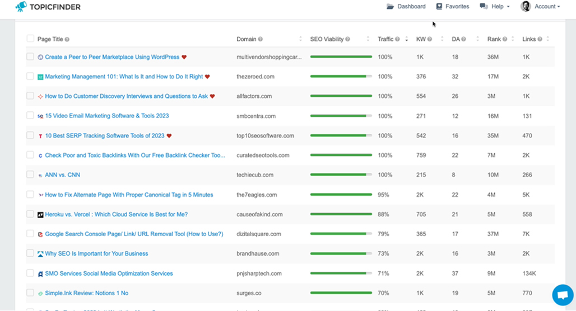Check the box for Marketing Management 101 row
Screen dimensions: 576x311
[x=30, y=76]
